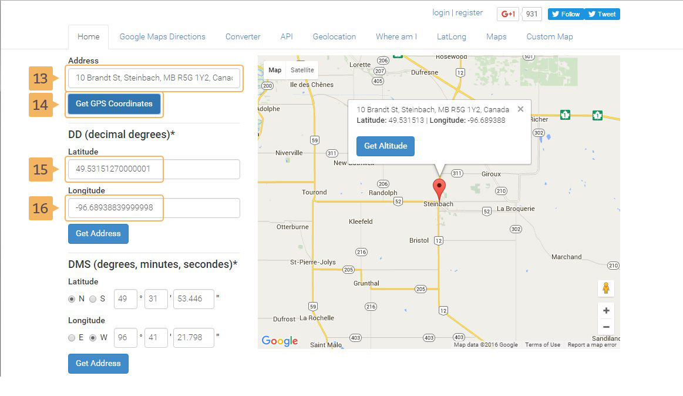Click the Get Altitude button
The height and width of the screenshot is (396, 683).
(385, 146)
